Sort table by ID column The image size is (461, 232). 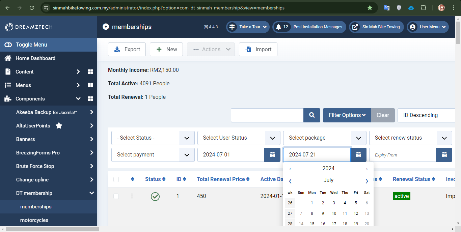pos(181,179)
